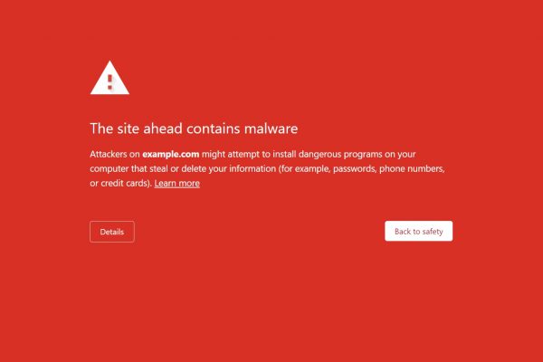The height and width of the screenshot is (362, 543).
Task: Click the word 'site' in the heading
Action: point(129,129)
